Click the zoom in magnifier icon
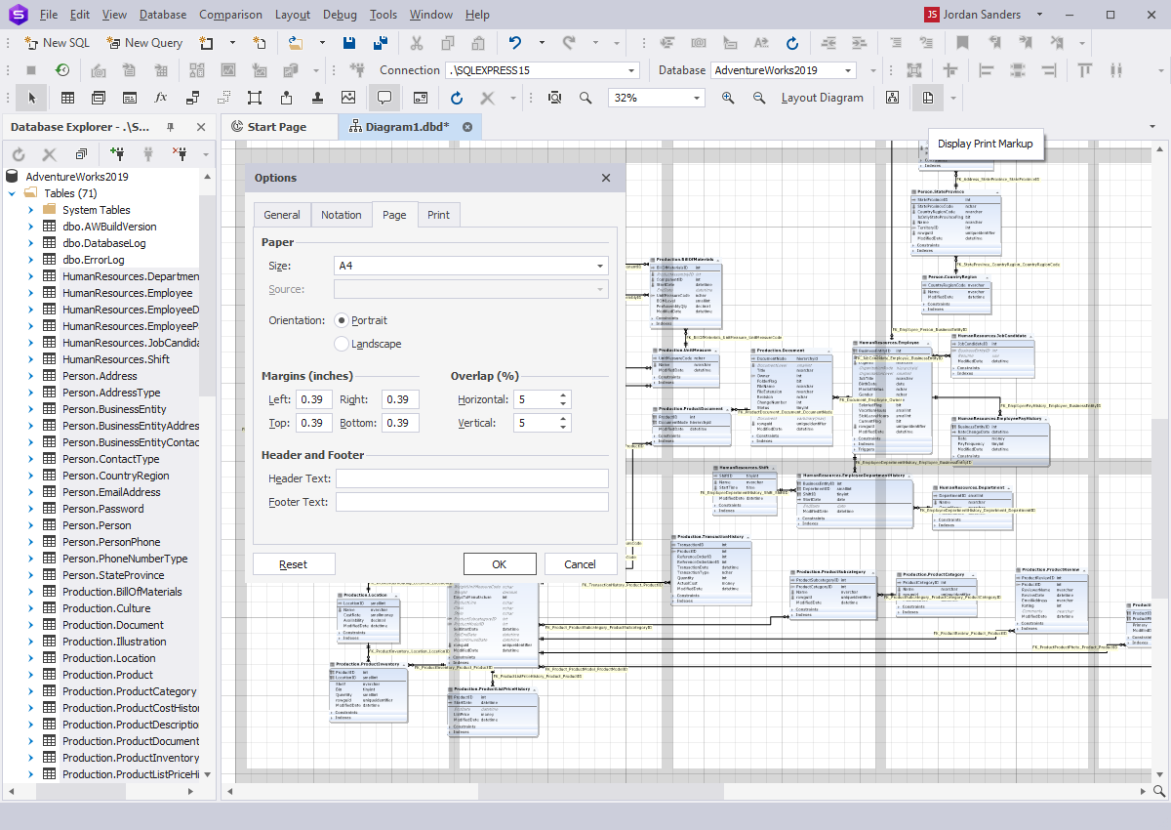 tap(728, 98)
